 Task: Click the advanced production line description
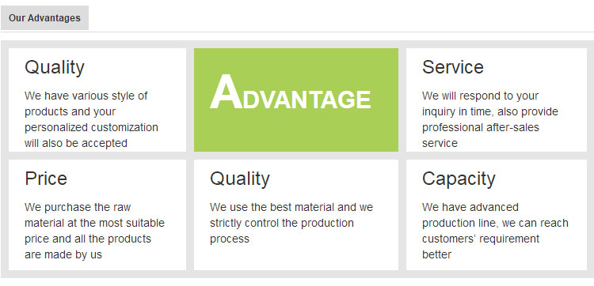pyautogui.click(x=495, y=231)
